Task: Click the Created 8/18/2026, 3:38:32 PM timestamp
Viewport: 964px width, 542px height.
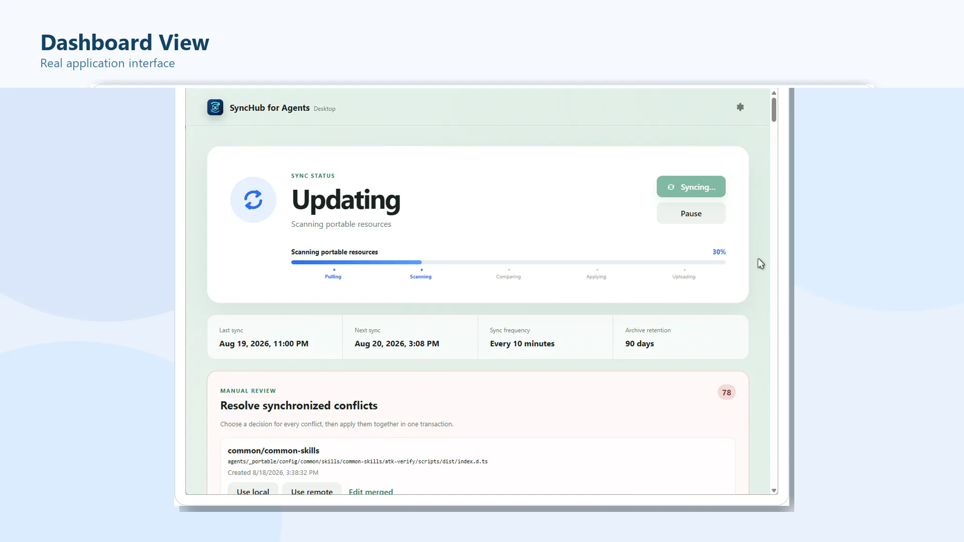Action: click(273, 473)
